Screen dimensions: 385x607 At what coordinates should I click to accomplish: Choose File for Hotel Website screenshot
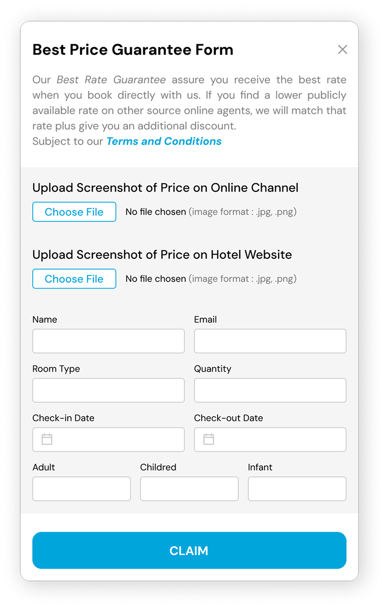tap(74, 279)
